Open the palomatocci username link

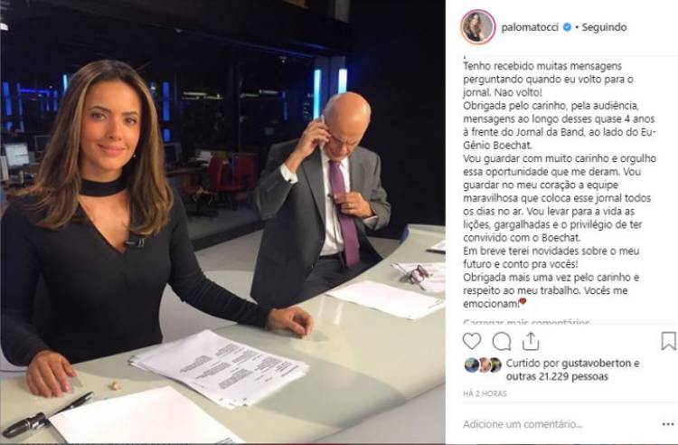(530, 27)
